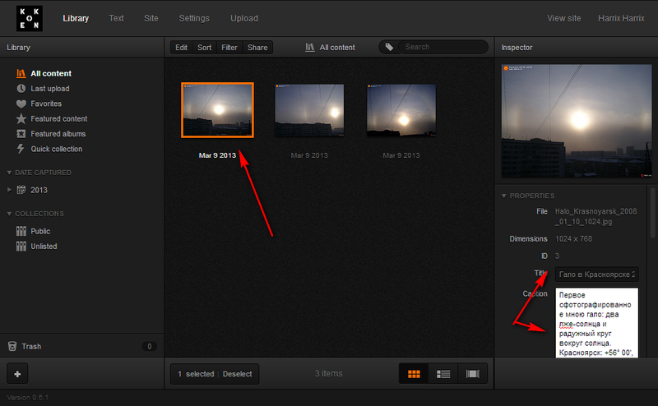The image size is (658, 406).
Task: Click the All content header label
Action: click(x=337, y=48)
